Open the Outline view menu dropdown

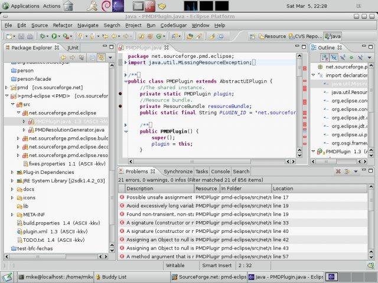pos(369,58)
